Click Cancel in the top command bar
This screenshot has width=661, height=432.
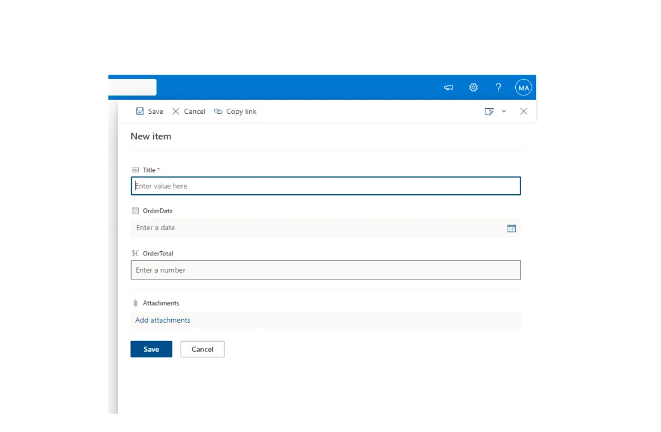tap(188, 111)
